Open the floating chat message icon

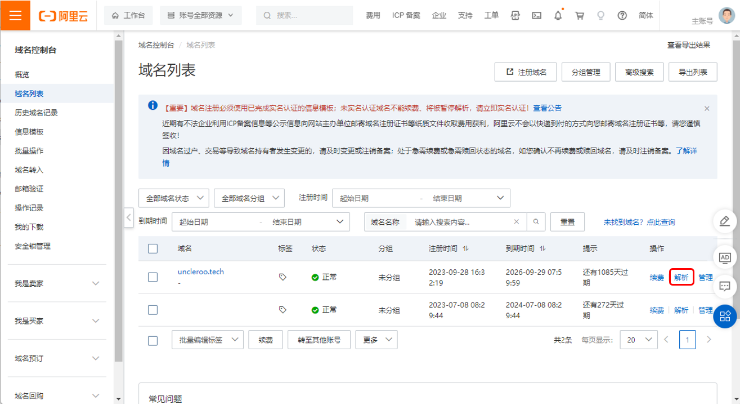725,286
